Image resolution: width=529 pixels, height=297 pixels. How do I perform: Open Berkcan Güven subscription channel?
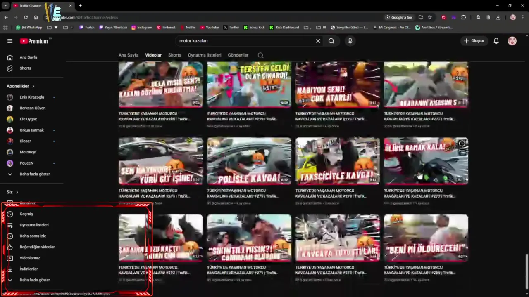pos(32,108)
